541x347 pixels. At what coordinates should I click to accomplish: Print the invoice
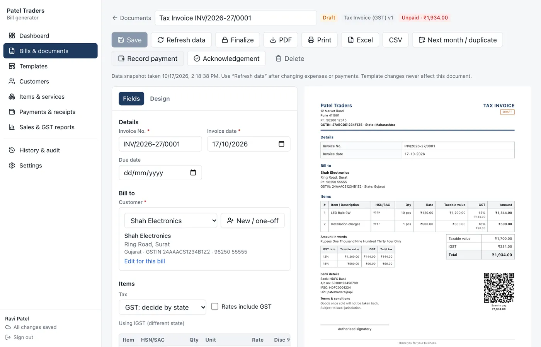320,40
